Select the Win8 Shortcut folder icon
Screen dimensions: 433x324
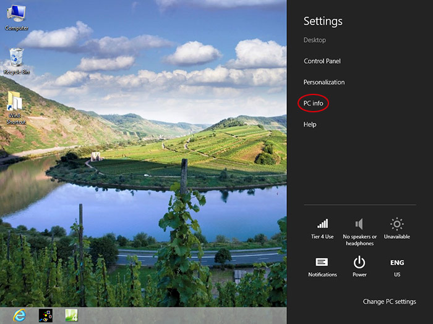[15, 108]
